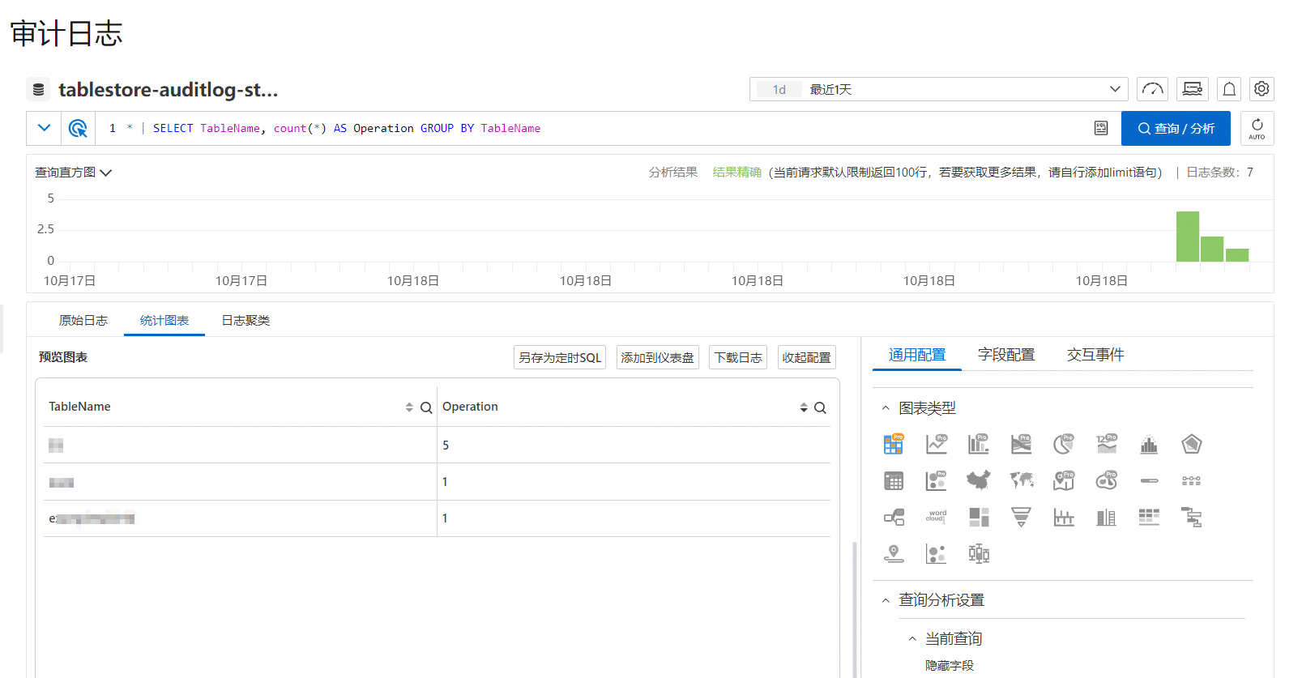1302x678 pixels.
Task: Select the Gantt chart type
Action: [x=1192, y=518]
